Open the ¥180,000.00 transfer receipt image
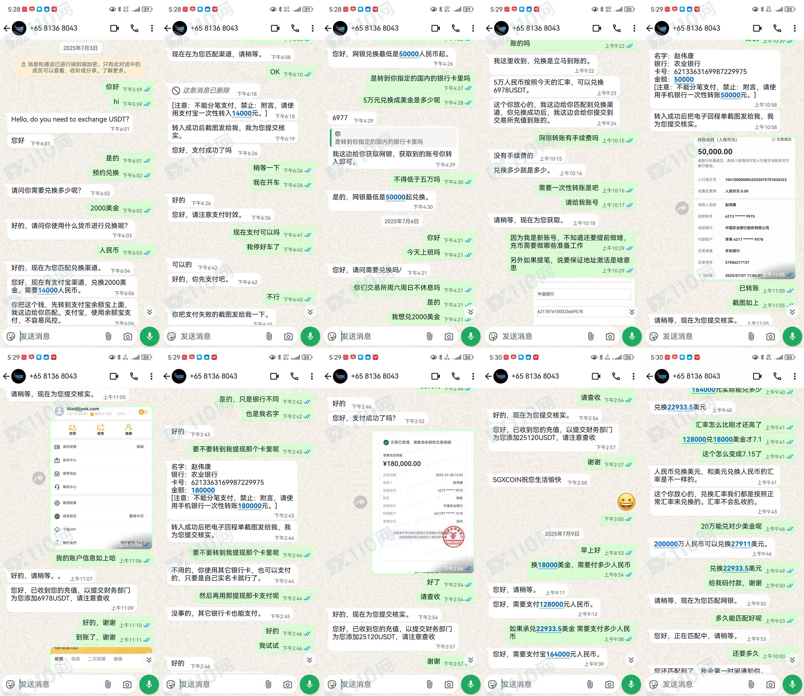This screenshot has height=696, width=804. (422, 502)
